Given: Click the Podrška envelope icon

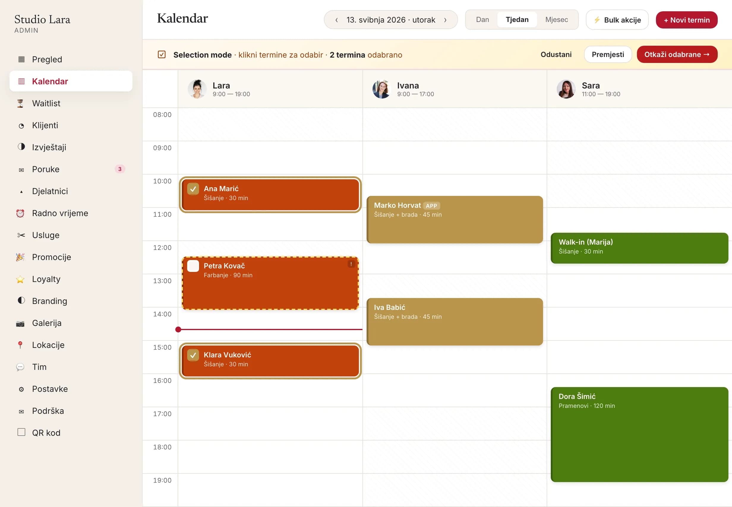Looking at the screenshot, I should [21, 412].
